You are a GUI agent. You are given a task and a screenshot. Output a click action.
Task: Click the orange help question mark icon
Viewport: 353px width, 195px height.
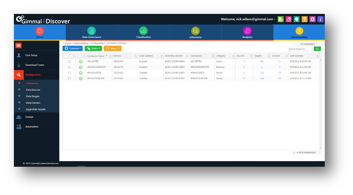point(304,19)
